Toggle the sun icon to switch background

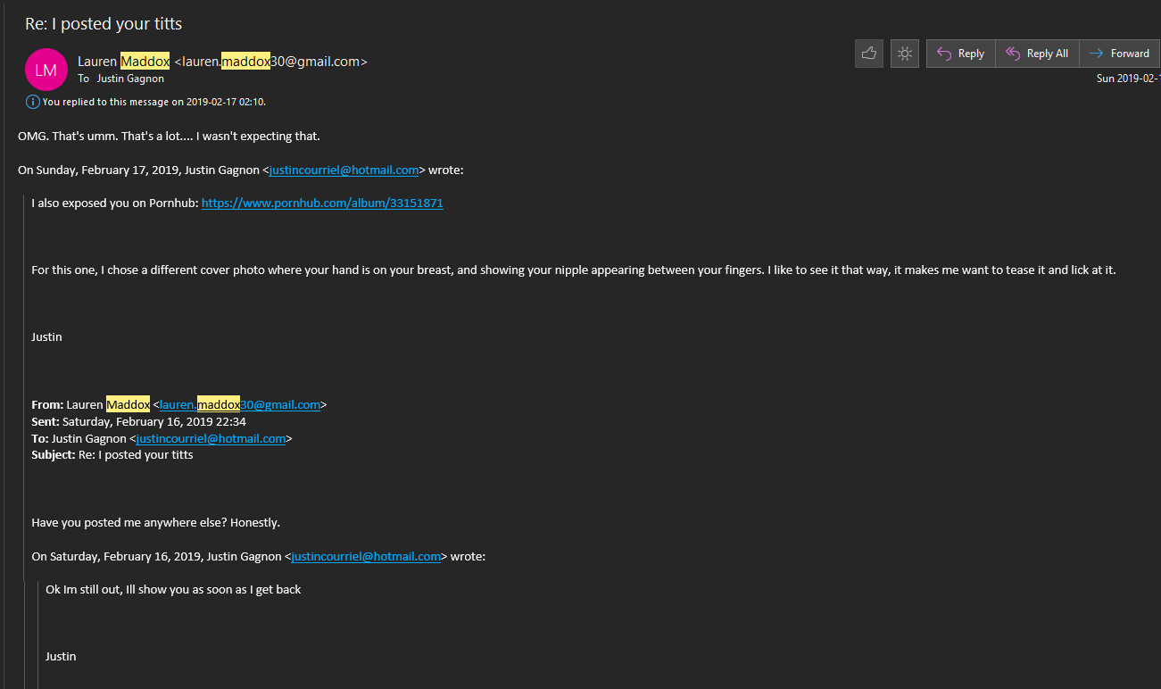click(x=905, y=54)
